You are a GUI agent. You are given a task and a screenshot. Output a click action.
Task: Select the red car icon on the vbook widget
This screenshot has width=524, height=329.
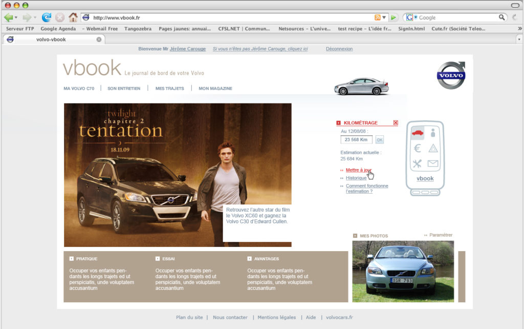pos(418,133)
